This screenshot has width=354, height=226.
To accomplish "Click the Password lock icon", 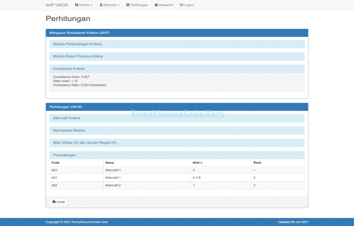I will [156, 5].
